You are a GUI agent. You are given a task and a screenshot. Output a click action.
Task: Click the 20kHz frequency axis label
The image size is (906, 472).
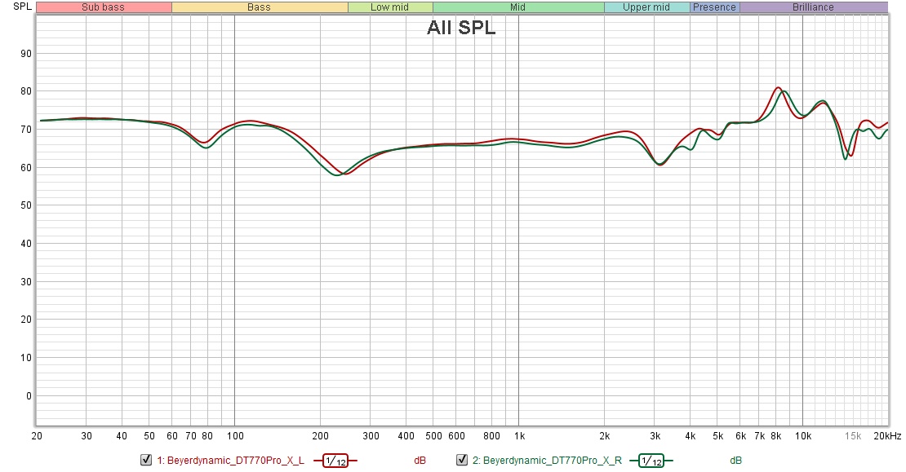tap(887, 435)
